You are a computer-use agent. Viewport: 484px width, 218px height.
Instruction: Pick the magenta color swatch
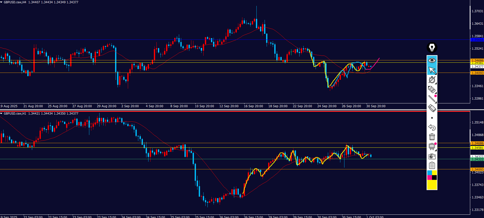pyautogui.click(x=429, y=178)
